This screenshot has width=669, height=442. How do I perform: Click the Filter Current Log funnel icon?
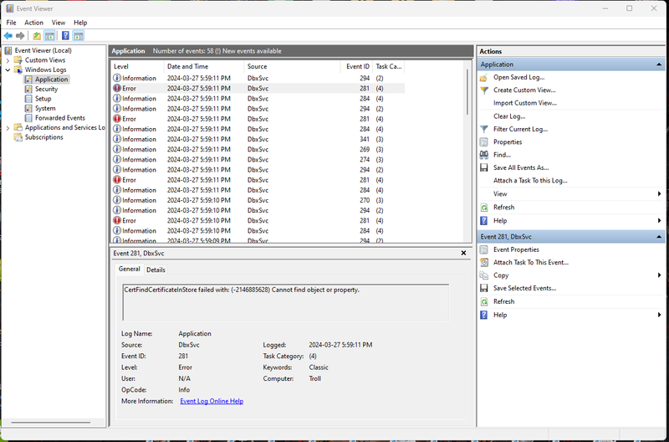pos(484,129)
